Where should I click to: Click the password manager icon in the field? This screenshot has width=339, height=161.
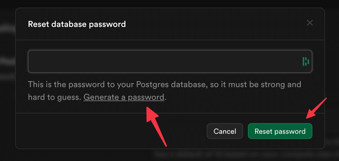[306, 61]
